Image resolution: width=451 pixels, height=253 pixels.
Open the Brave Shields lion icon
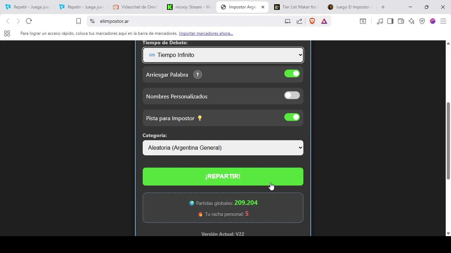click(312, 21)
